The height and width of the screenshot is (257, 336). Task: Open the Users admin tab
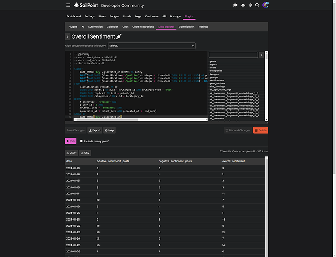(102, 16)
